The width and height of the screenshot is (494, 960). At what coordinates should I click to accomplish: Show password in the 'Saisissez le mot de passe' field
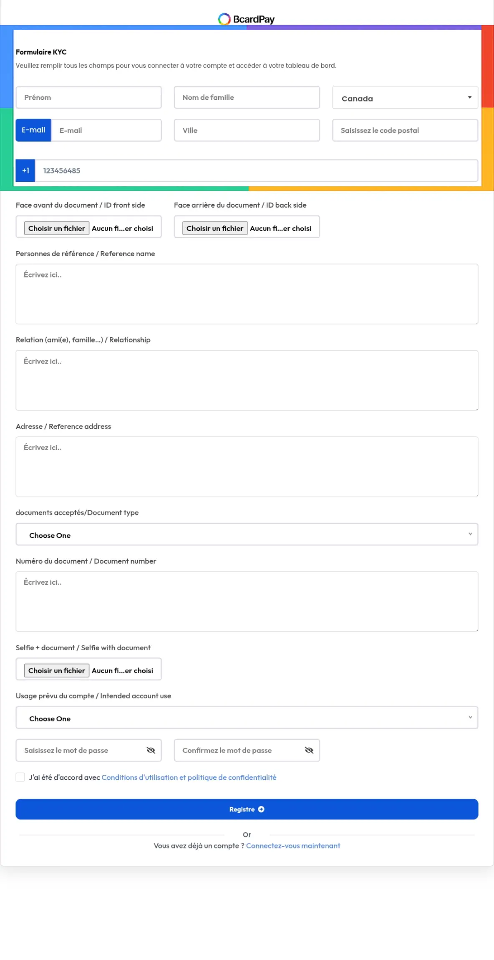click(x=151, y=750)
